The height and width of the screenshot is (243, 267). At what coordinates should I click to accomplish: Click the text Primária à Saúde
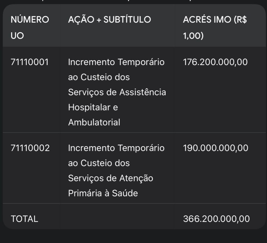click(103, 193)
